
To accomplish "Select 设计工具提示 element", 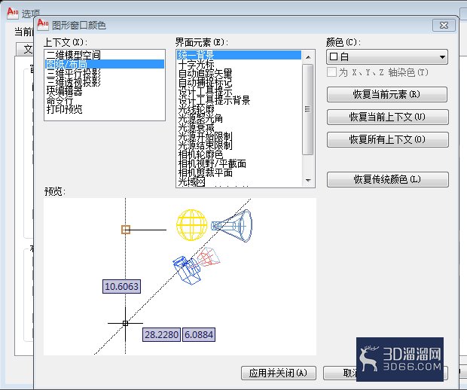I will [x=239, y=91].
